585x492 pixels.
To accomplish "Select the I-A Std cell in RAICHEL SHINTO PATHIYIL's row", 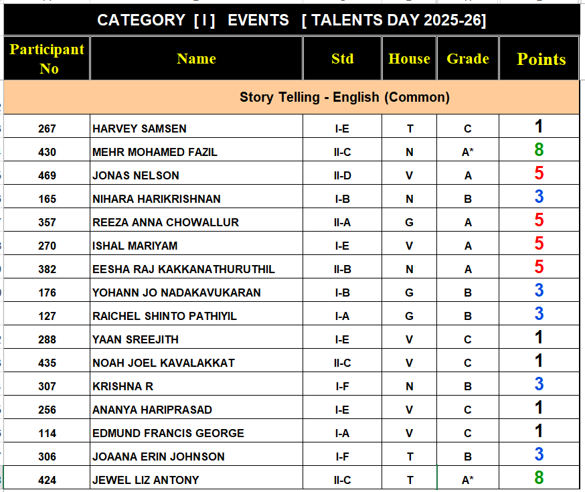I will (x=342, y=314).
